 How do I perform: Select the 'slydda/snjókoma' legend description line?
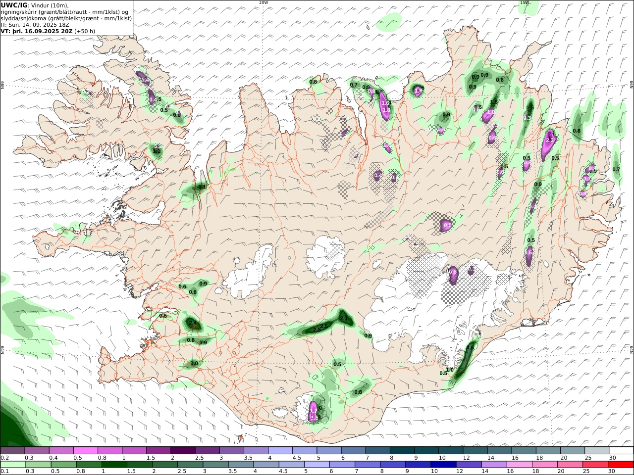[x=66, y=18]
